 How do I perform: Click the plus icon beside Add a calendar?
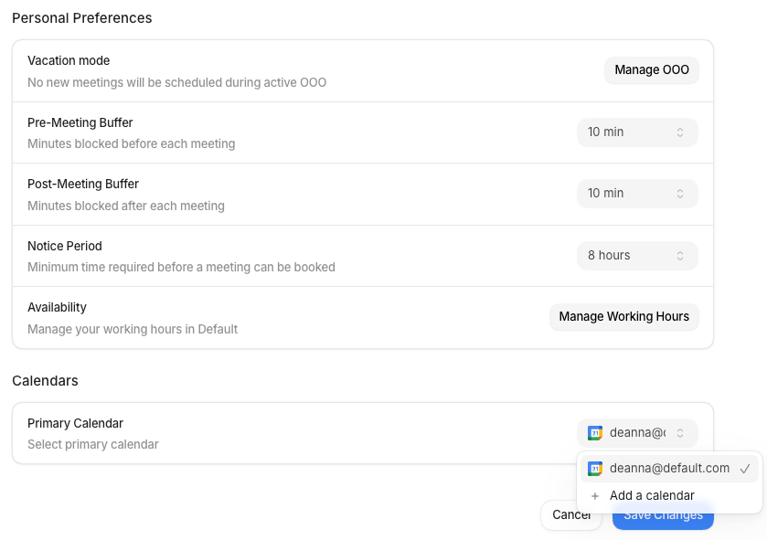[595, 496]
